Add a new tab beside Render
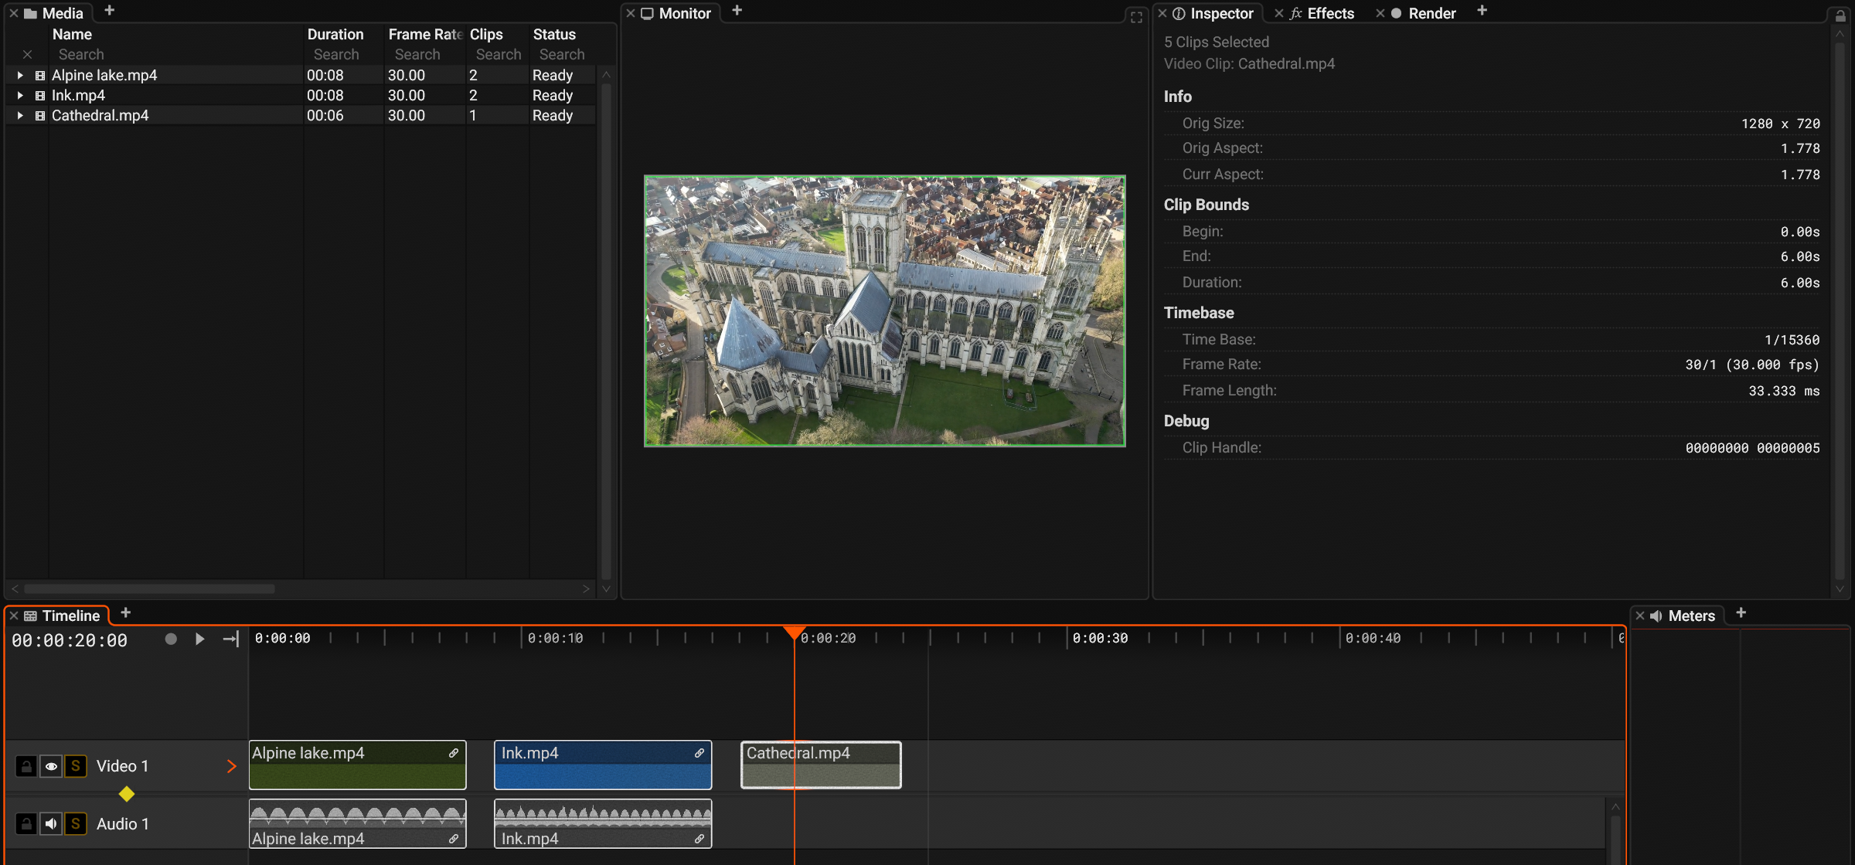This screenshot has width=1855, height=865. pyautogui.click(x=1482, y=11)
